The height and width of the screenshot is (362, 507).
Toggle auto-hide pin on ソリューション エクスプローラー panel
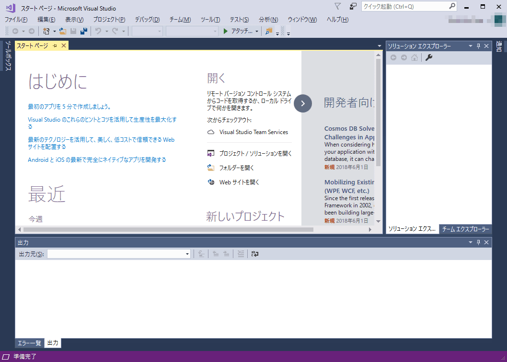coord(479,46)
